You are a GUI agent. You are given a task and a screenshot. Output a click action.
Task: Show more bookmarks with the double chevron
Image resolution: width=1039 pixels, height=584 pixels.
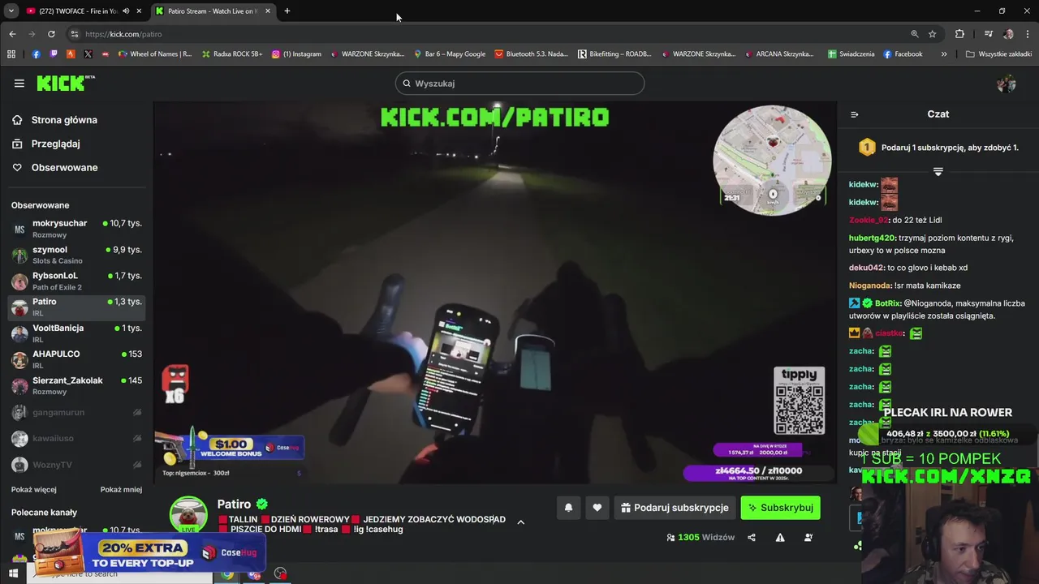pos(944,54)
